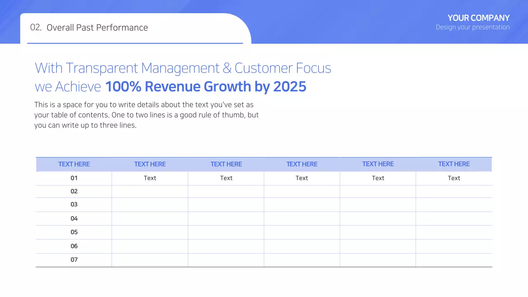Select the slide section title 'Overall Past Performance'
528x297 pixels.
coord(97,28)
